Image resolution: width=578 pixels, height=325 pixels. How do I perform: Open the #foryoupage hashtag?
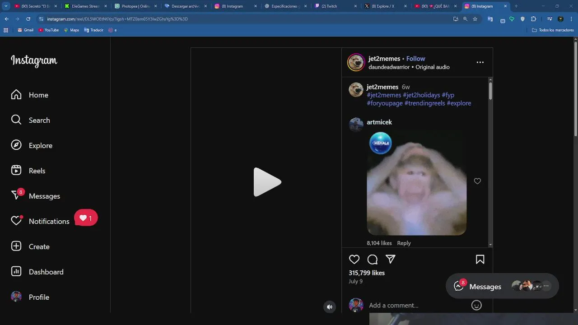tap(385, 103)
